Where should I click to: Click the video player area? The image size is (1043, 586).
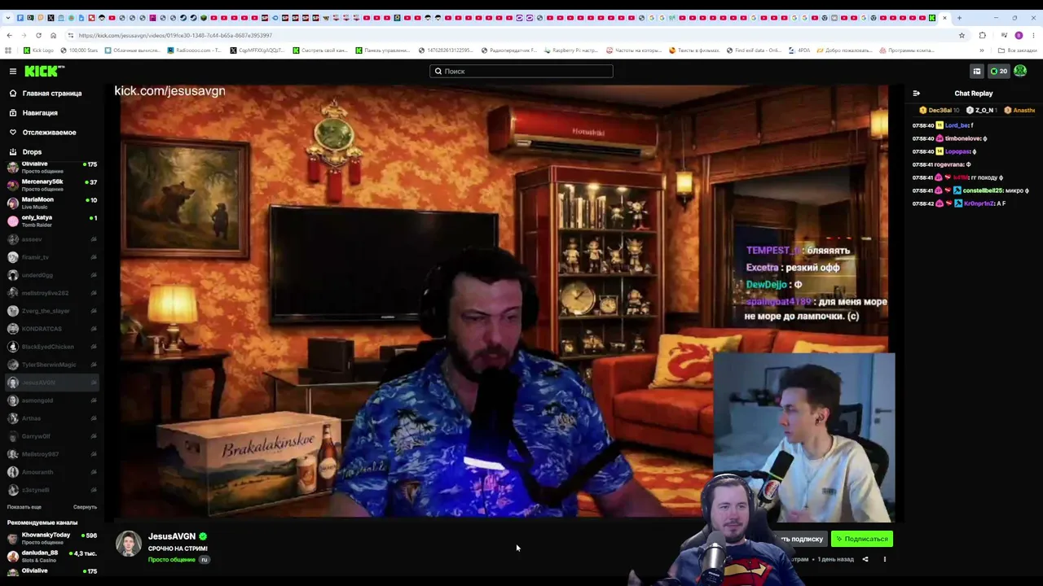coord(504,301)
